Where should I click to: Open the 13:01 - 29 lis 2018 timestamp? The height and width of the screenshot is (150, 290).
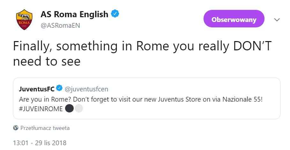coord(40,143)
